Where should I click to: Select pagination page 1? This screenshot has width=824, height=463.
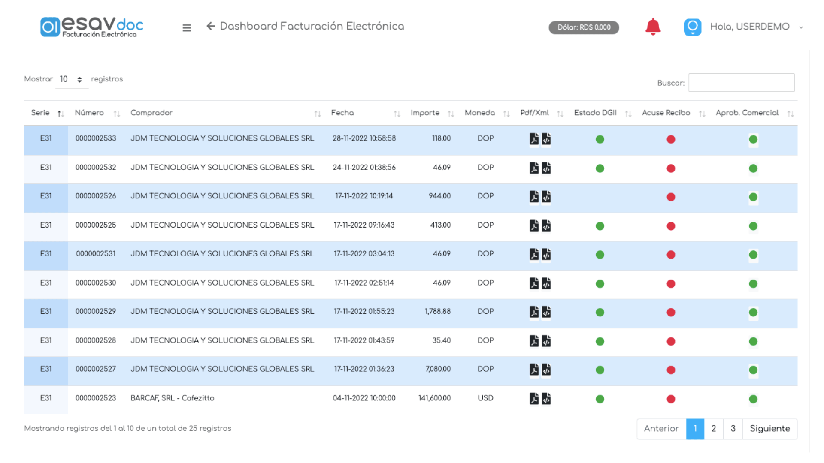pyautogui.click(x=695, y=429)
